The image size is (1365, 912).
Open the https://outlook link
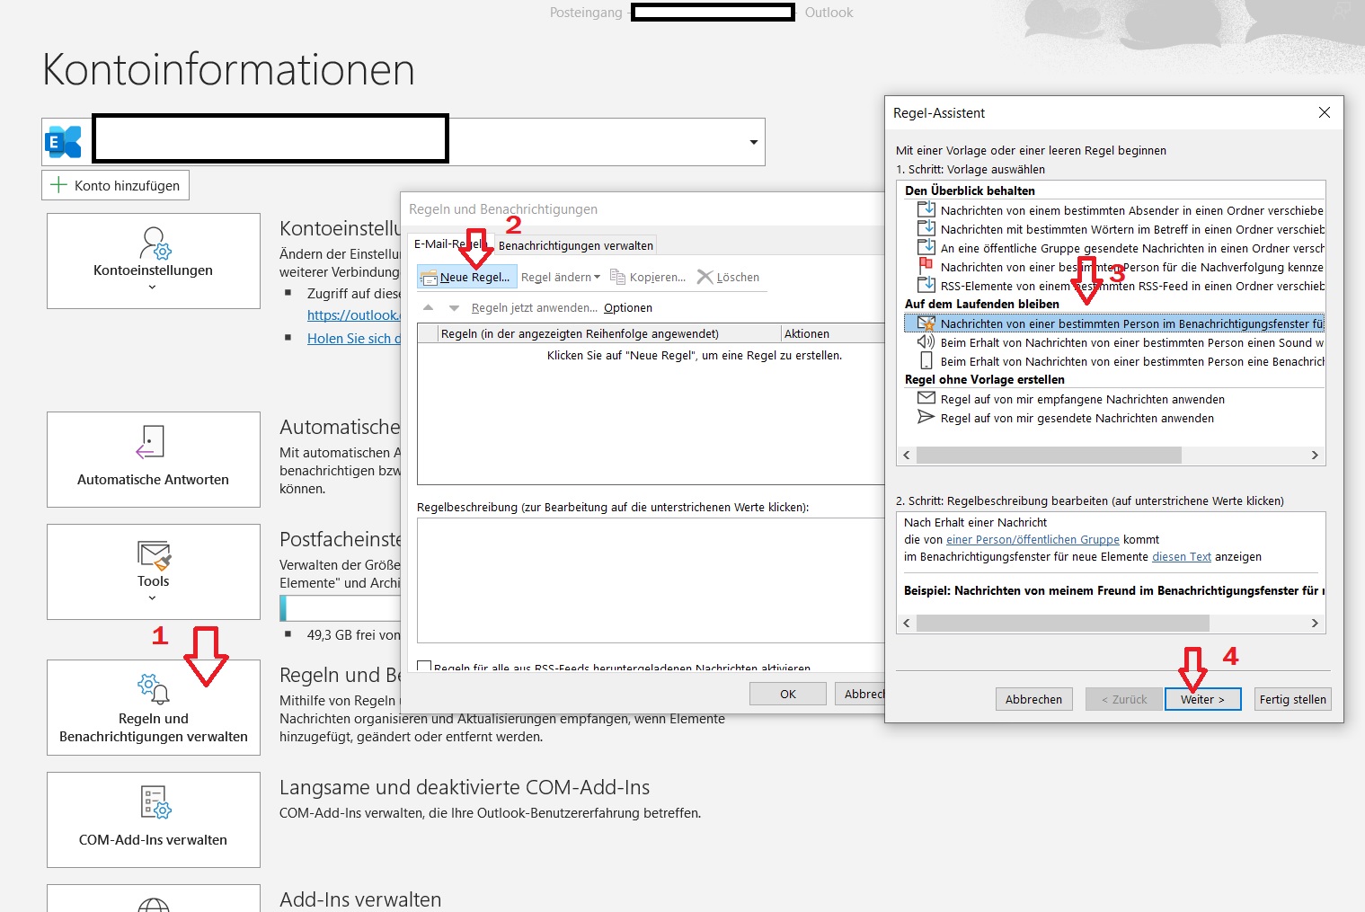click(x=353, y=314)
